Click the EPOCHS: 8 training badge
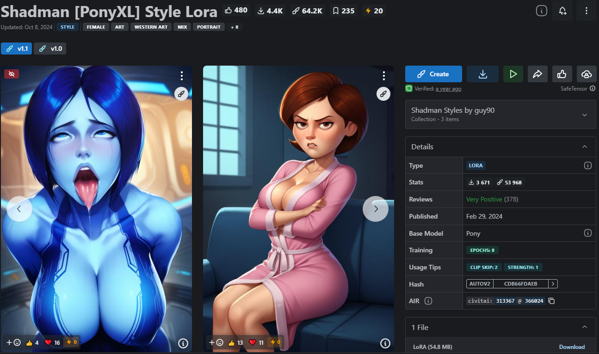 tap(482, 250)
